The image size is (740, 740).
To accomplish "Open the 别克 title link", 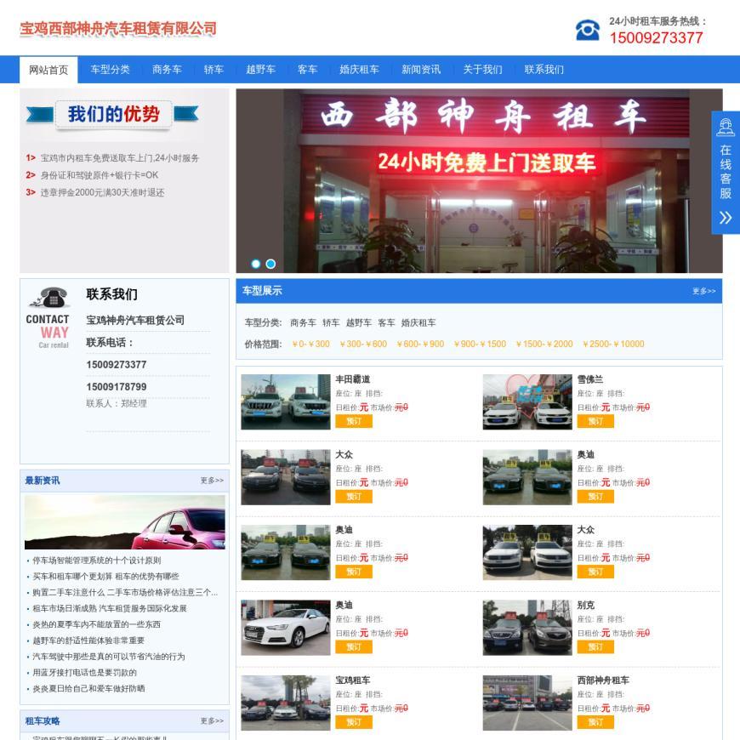I will pyautogui.click(x=586, y=605).
